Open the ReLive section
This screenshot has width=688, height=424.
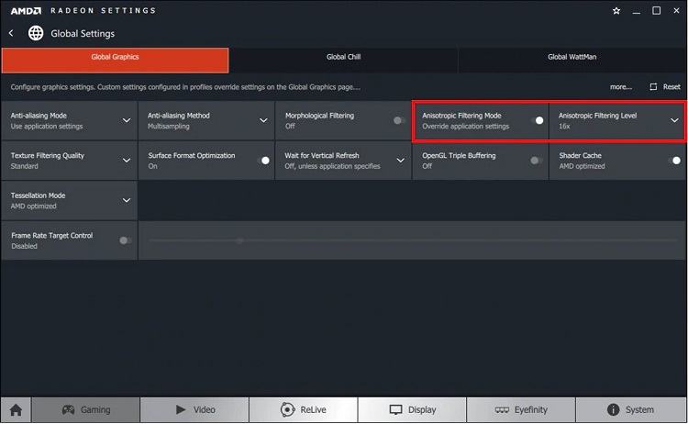pos(303,409)
